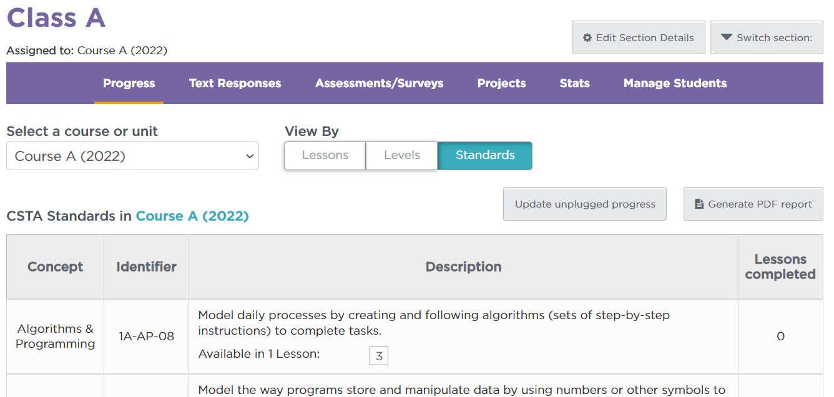Screen dimensions: 834x397
Task: Select the Standards view toggle
Action: click(485, 156)
